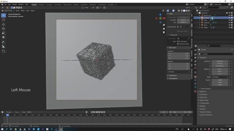Open the viewport Add menu

(28, 11)
